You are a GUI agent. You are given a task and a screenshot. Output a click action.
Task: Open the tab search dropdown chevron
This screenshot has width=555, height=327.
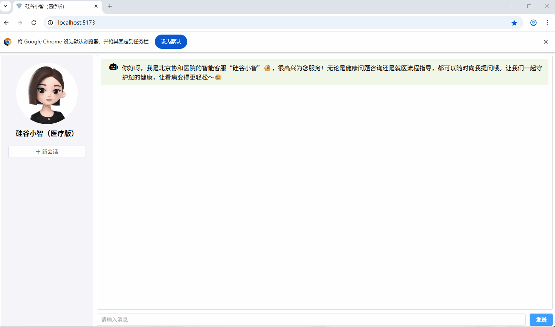pos(5,6)
